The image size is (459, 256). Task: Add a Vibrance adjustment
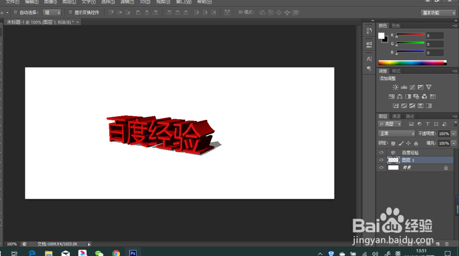click(x=429, y=87)
